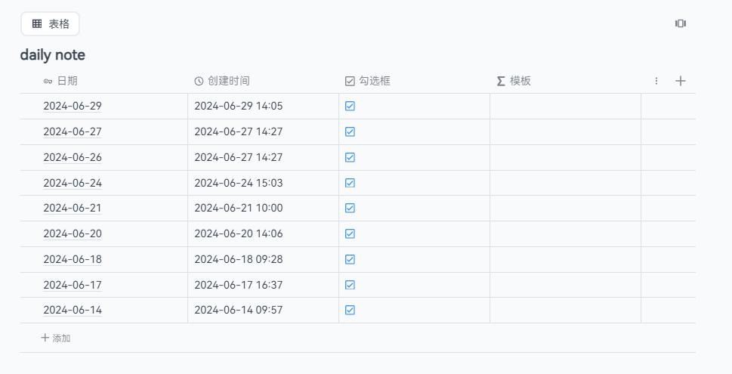Screen dimensions: 732x374
Task: Uncheck the checkbox in the 2024-06-20 row
Action: (x=350, y=233)
